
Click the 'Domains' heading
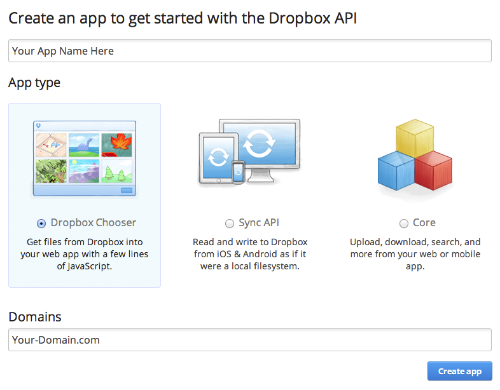click(35, 317)
